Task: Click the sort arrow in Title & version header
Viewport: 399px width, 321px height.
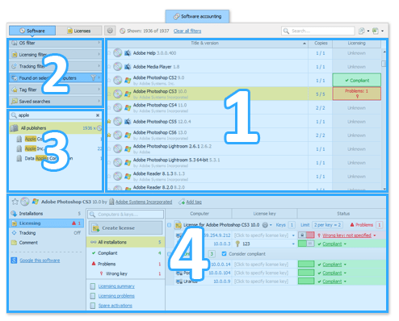Action: pyautogui.click(x=304, y=44)
